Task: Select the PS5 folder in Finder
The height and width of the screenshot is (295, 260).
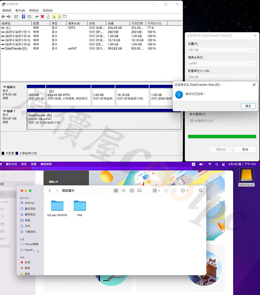Action: click(x=80, y=206)
